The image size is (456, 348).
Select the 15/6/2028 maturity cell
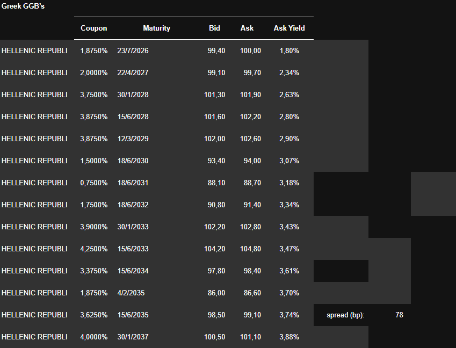[133, 117]
